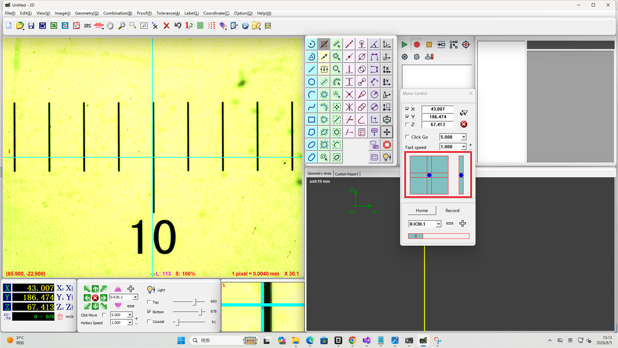Uncheck the Bottom light checkbox
Viewport: 618px width, 348px height.
tap(149, 312)
